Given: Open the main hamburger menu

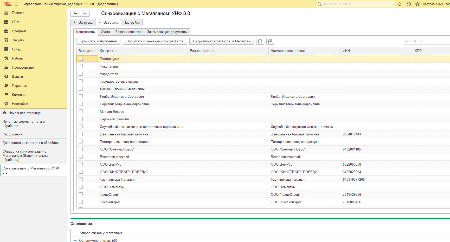Looking at the screenshot, I should pos(16,4).
